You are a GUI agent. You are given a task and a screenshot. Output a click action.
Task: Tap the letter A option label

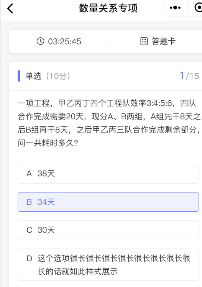click(x=29, y=174)
